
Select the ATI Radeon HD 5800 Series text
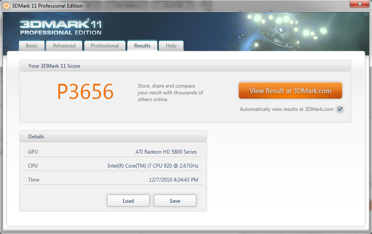click(x=166, y=152)
